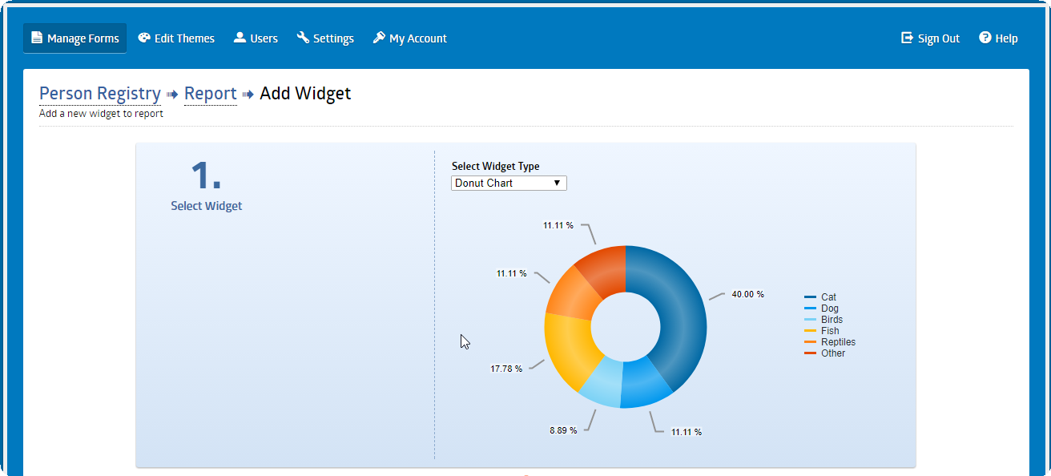Click the Edit Themes palette icon
The width and height of the screenshot is (1051, 476).
(144, 38)
